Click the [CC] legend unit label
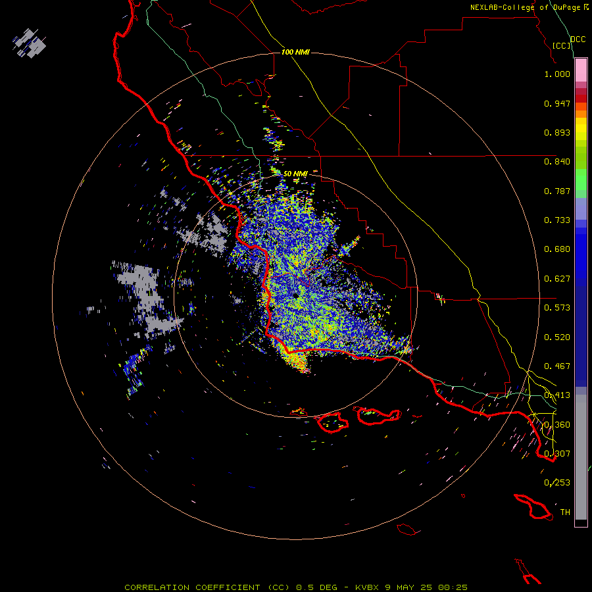This screenshot has height=592, width=592. [561, 45]
